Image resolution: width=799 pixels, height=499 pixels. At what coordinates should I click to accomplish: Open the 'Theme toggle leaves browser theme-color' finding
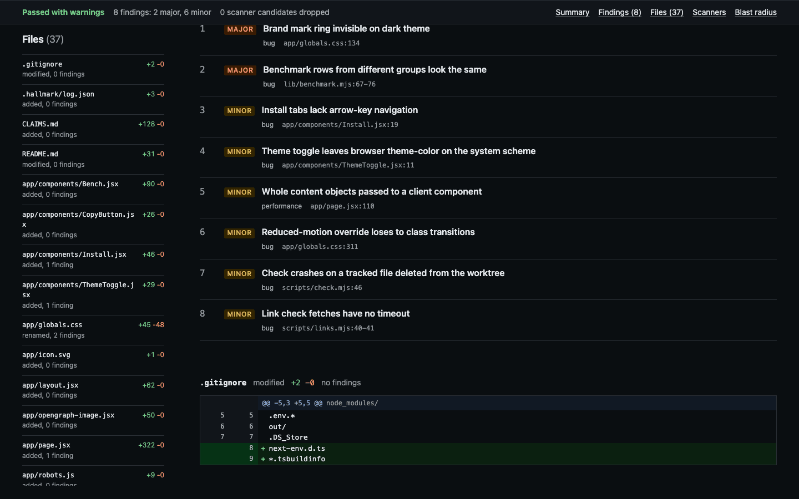pos(398,151)
